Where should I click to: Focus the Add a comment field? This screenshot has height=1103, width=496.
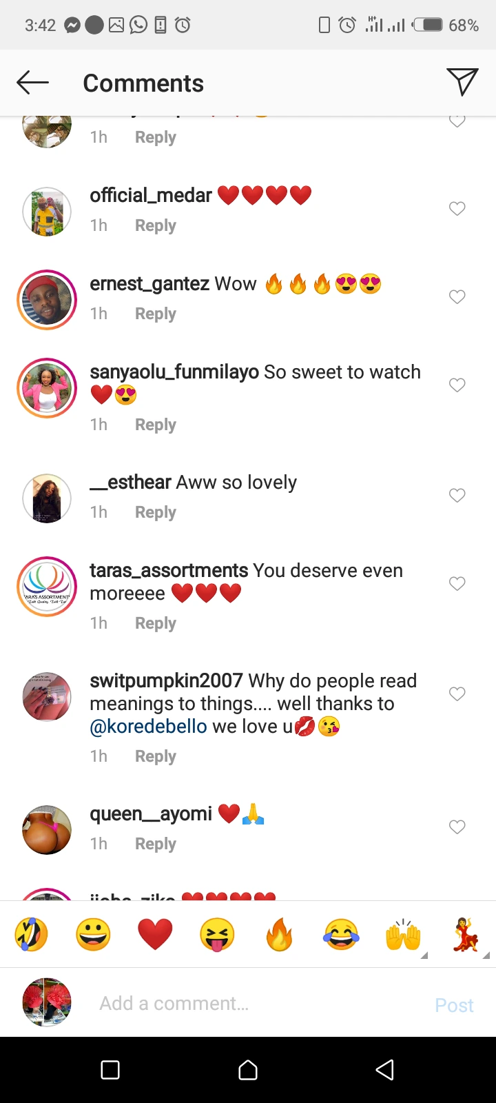(x=255, y=1004)
